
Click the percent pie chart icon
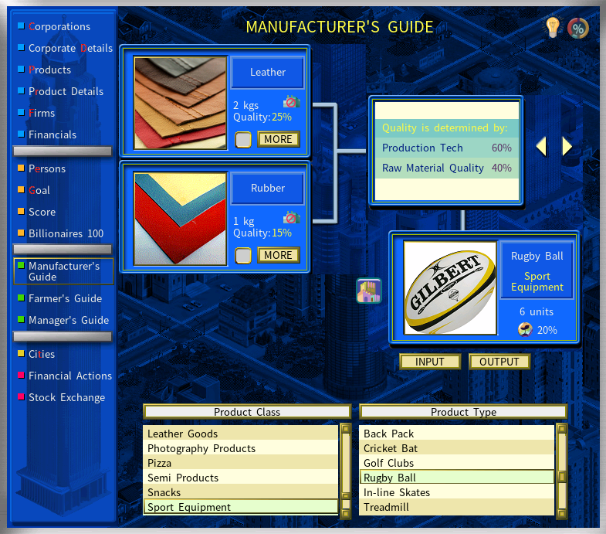pyautogui.click(x=577, y=29)
